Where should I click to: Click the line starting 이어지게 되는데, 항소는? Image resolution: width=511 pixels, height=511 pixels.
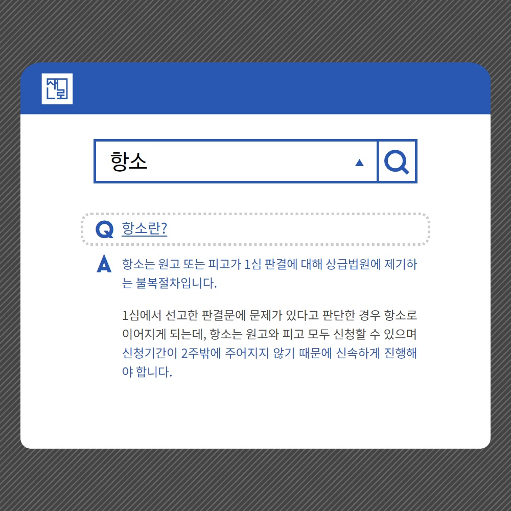click(x=269, y=334)
